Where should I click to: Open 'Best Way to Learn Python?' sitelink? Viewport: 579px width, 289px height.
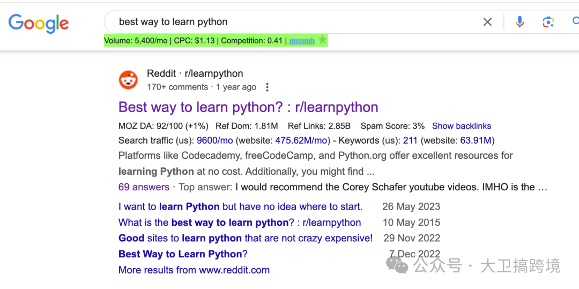183,254
